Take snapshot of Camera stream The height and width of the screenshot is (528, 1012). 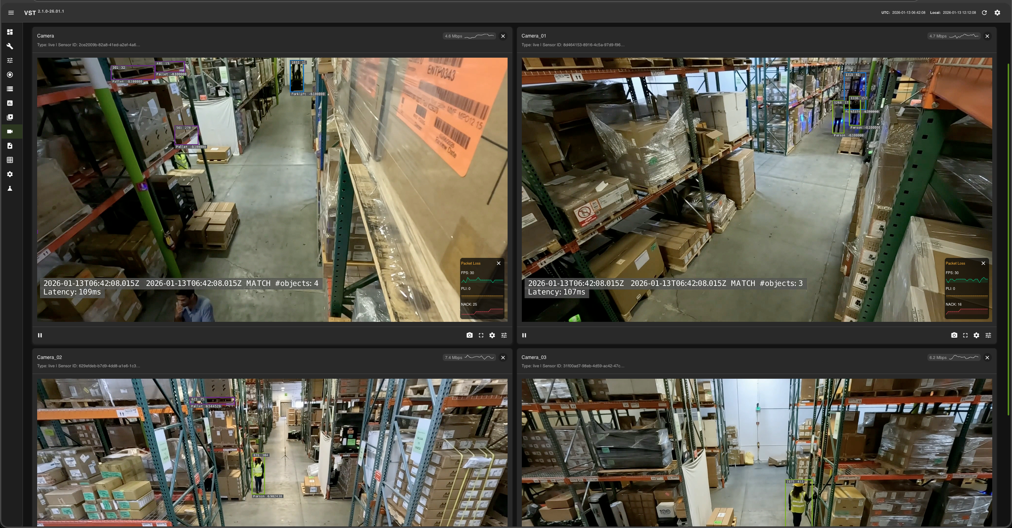(x=469, y=335)
